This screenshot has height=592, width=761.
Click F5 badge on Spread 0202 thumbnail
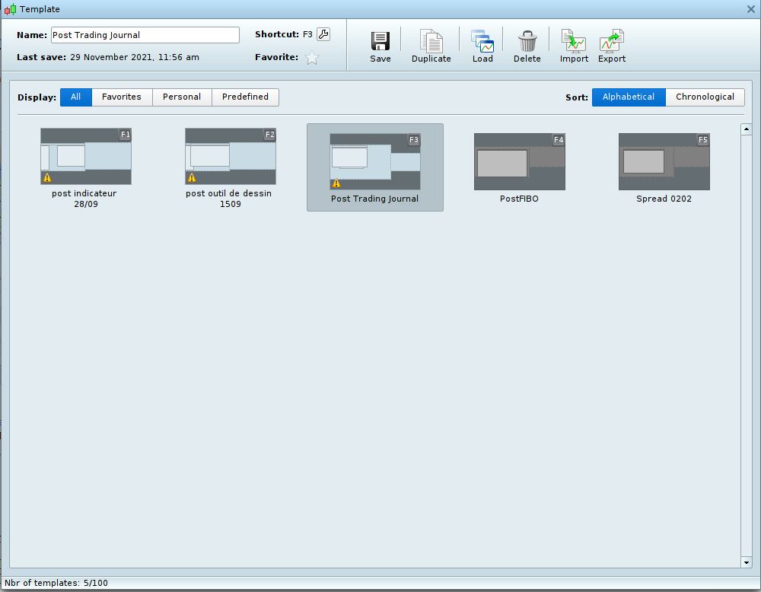[x=703, y=140]
